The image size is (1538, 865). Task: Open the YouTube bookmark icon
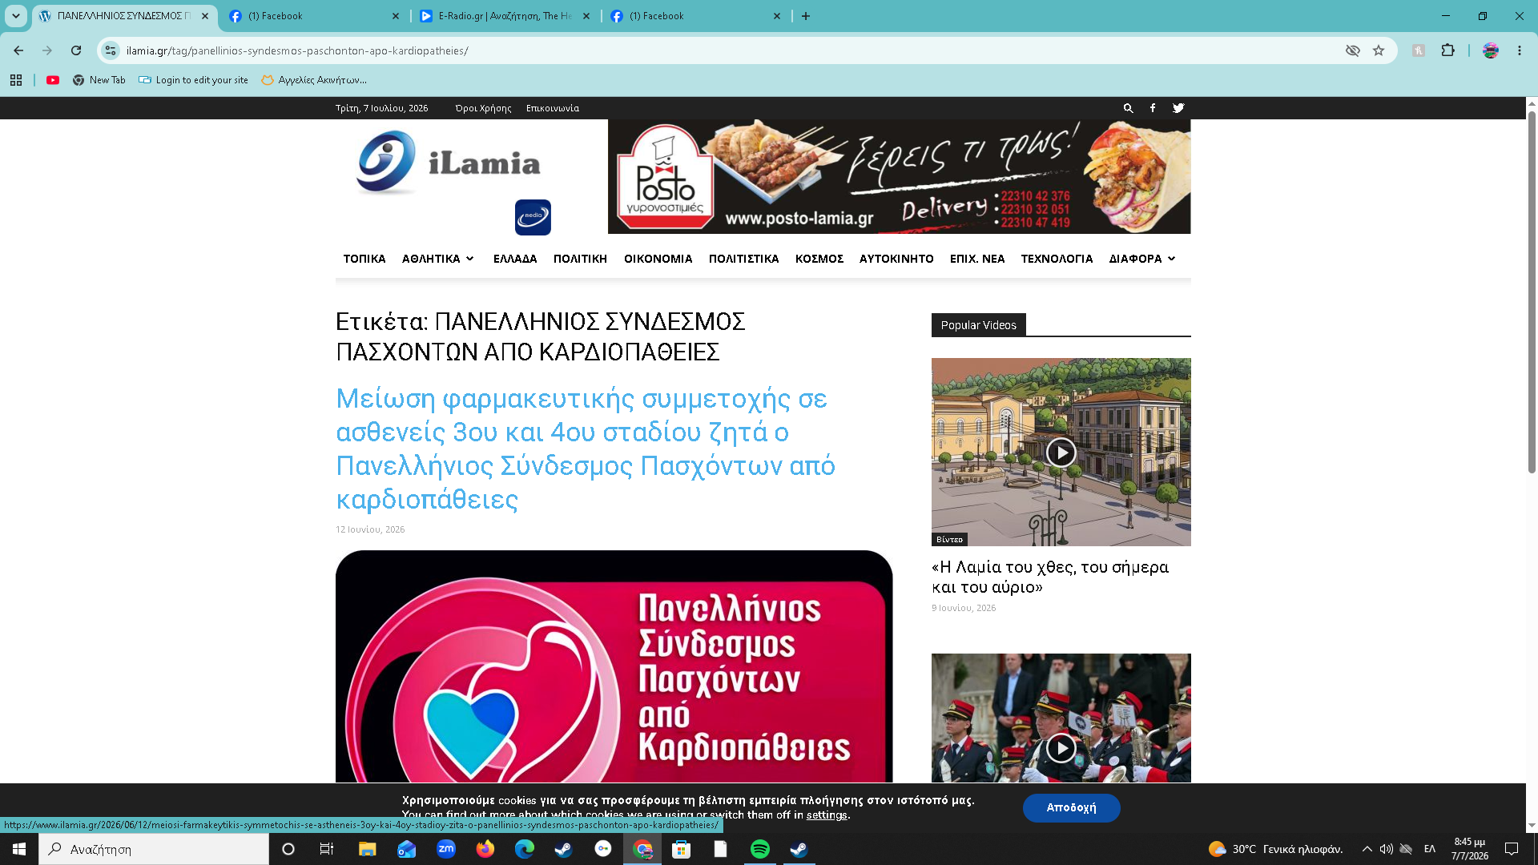[x=53, y=80]
